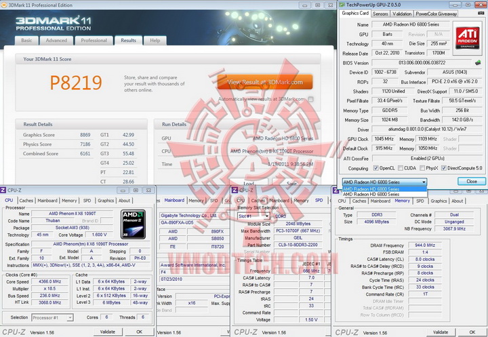Select the Graphics Card tab in GPU-Z
Viewport: 488px width, 337px height.
point(355,13)
